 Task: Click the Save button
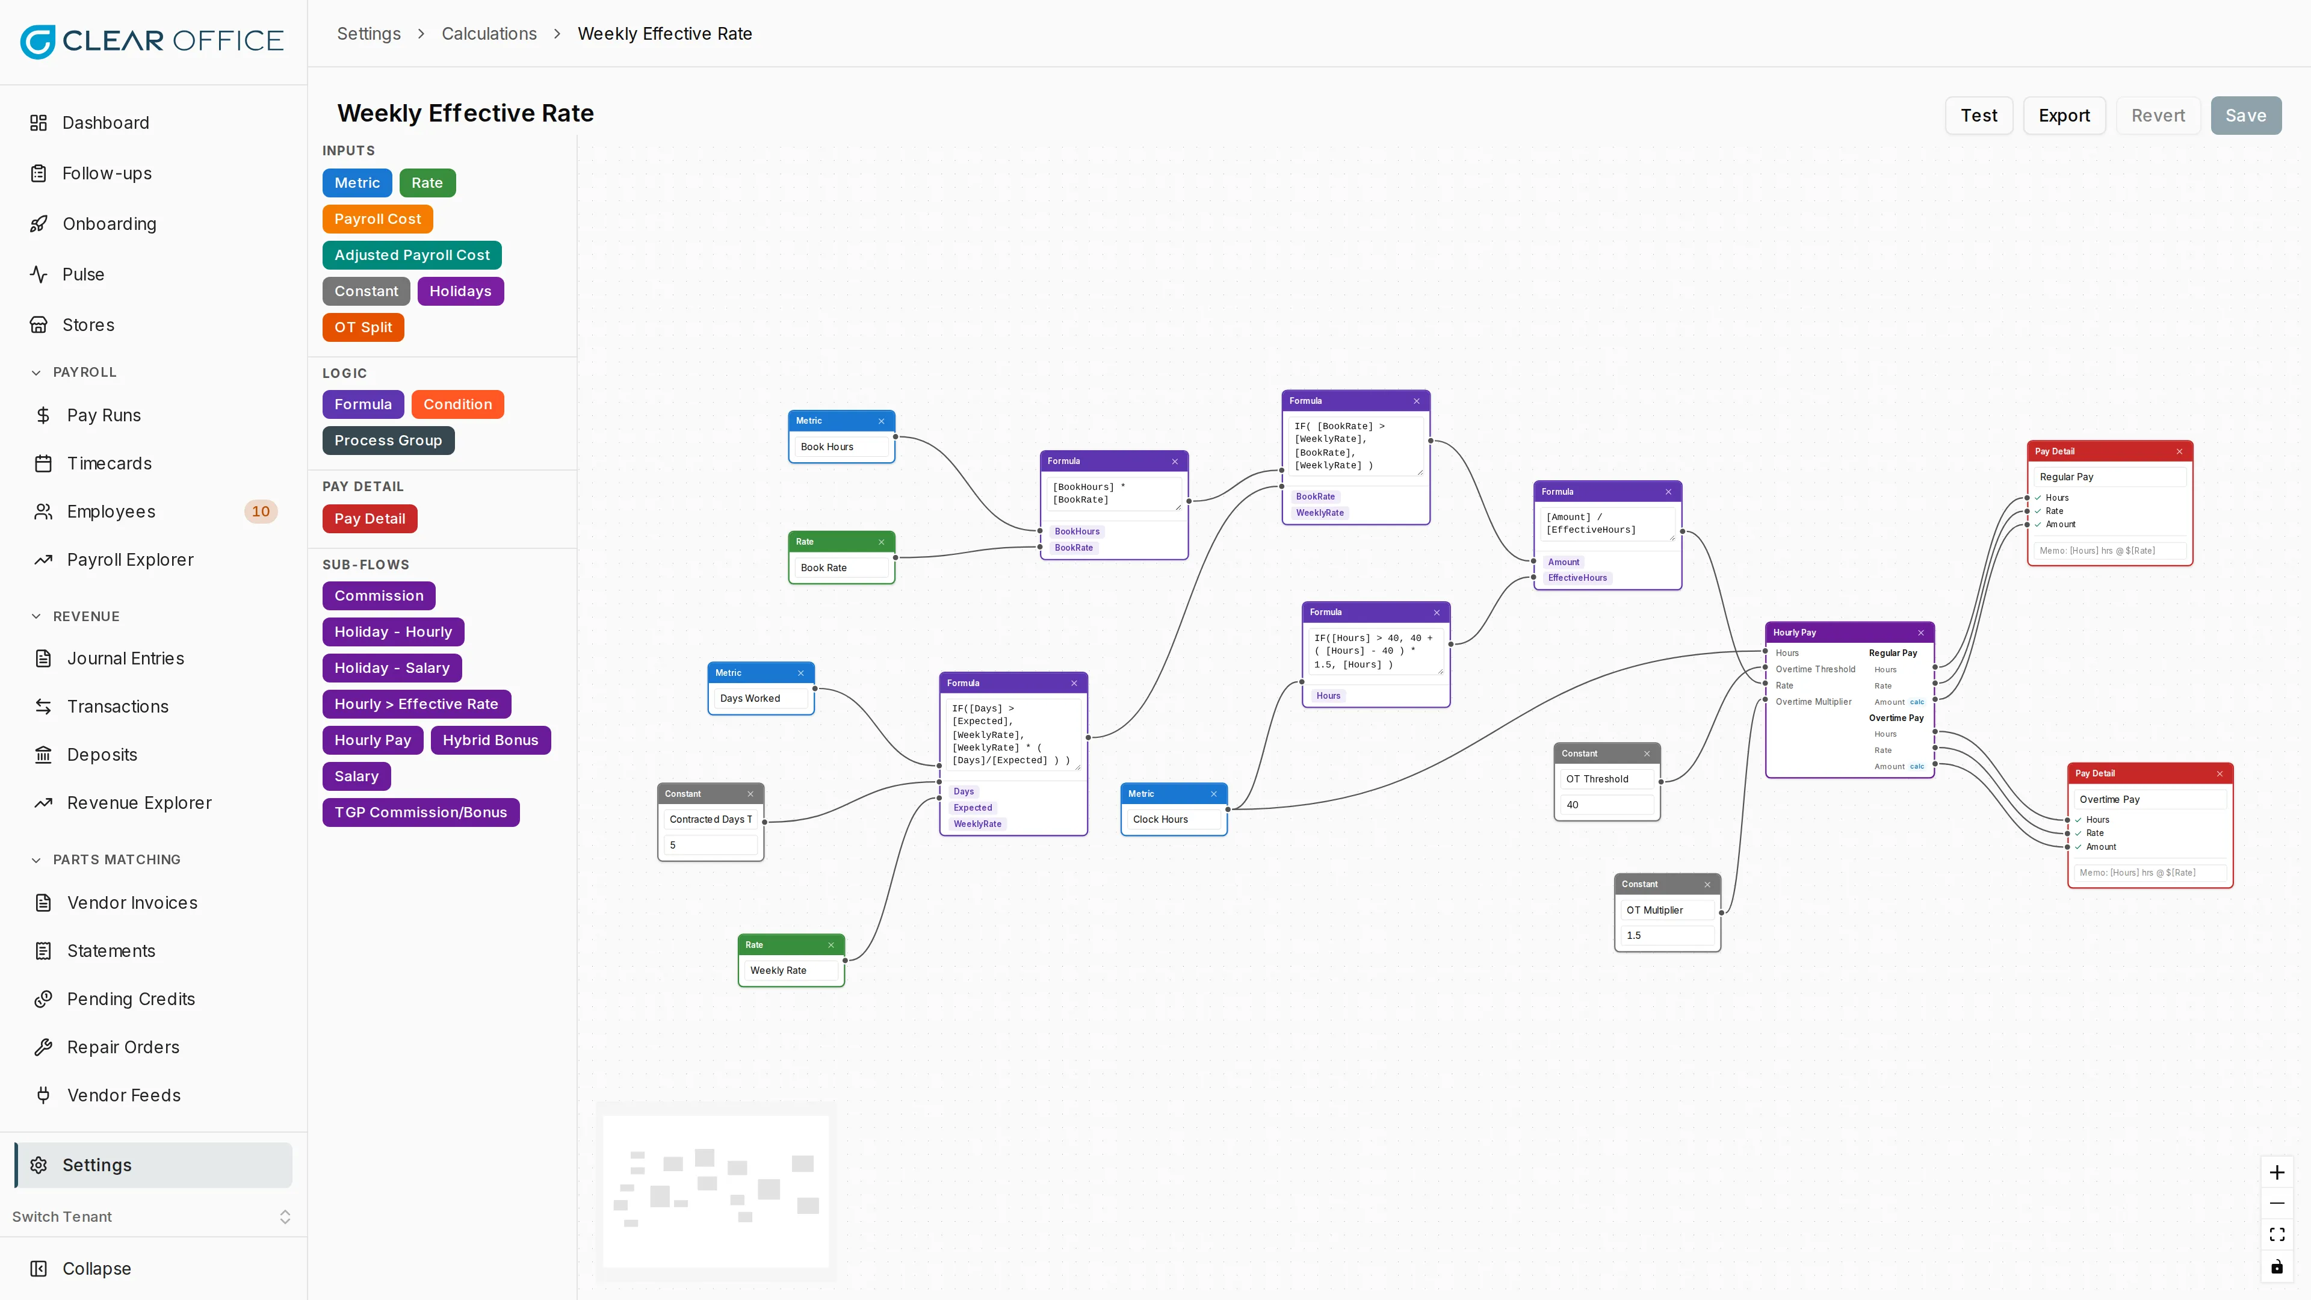pyautogui.click(x=2245, y=116)
